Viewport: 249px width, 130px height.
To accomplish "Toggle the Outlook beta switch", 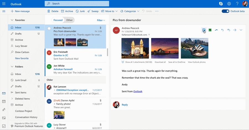I will pos(225,11).
